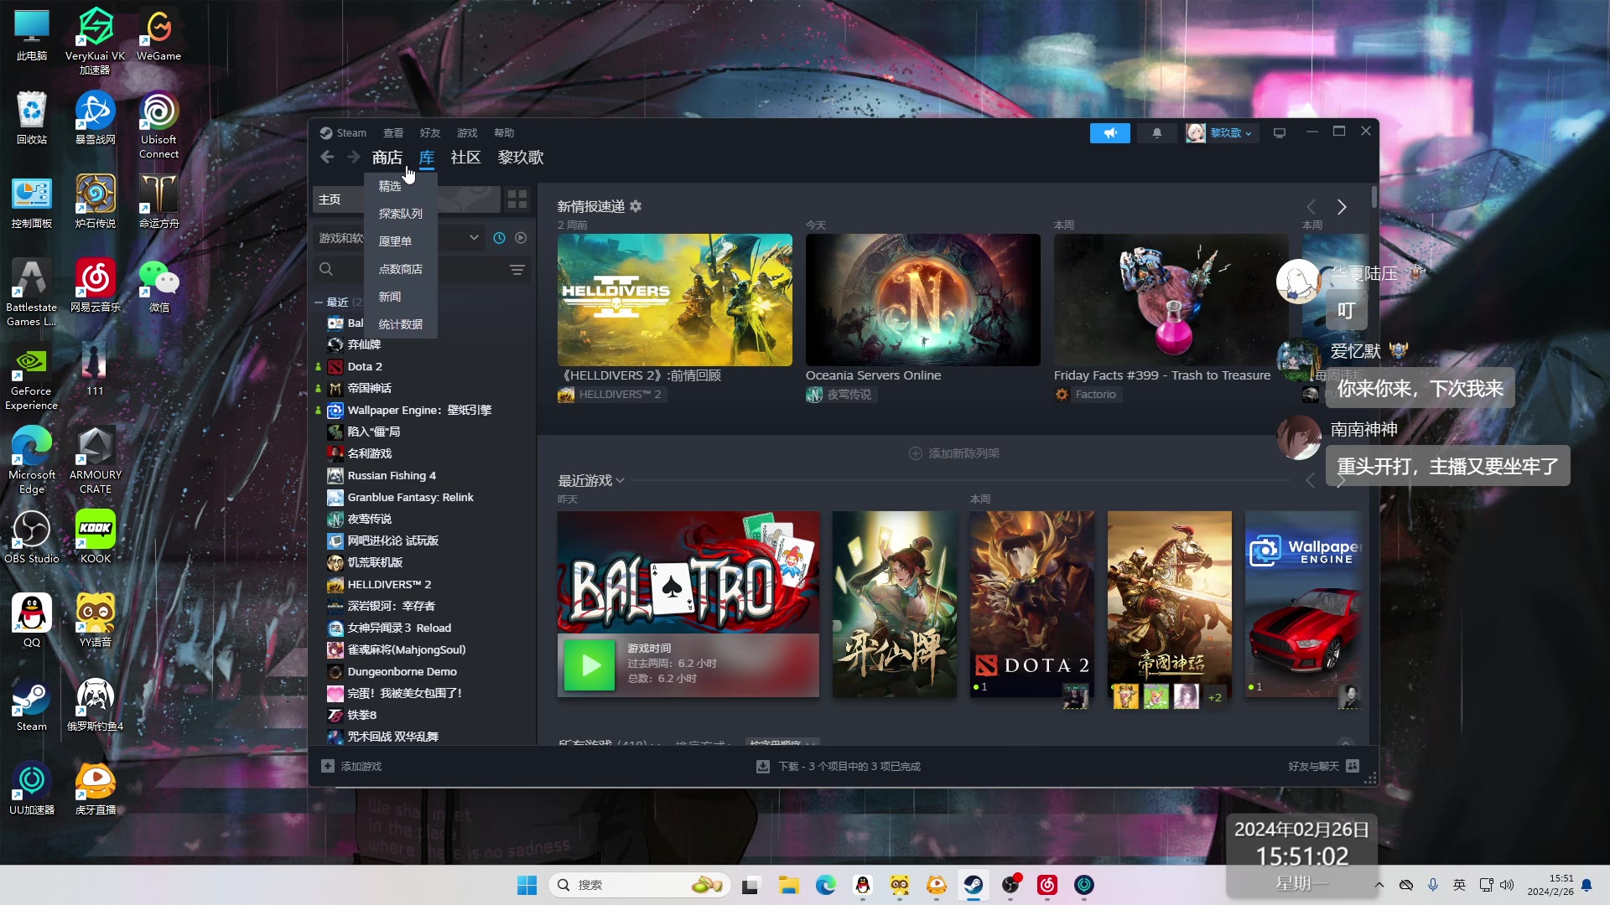Click 添加新陈列架 button
The width and height of the screenshot is (1610, 905).
954,453
